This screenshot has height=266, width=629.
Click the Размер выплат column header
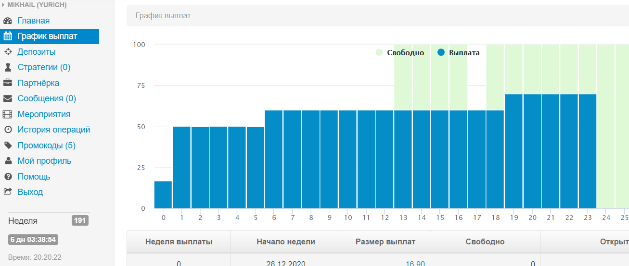[x=385, y=242]
